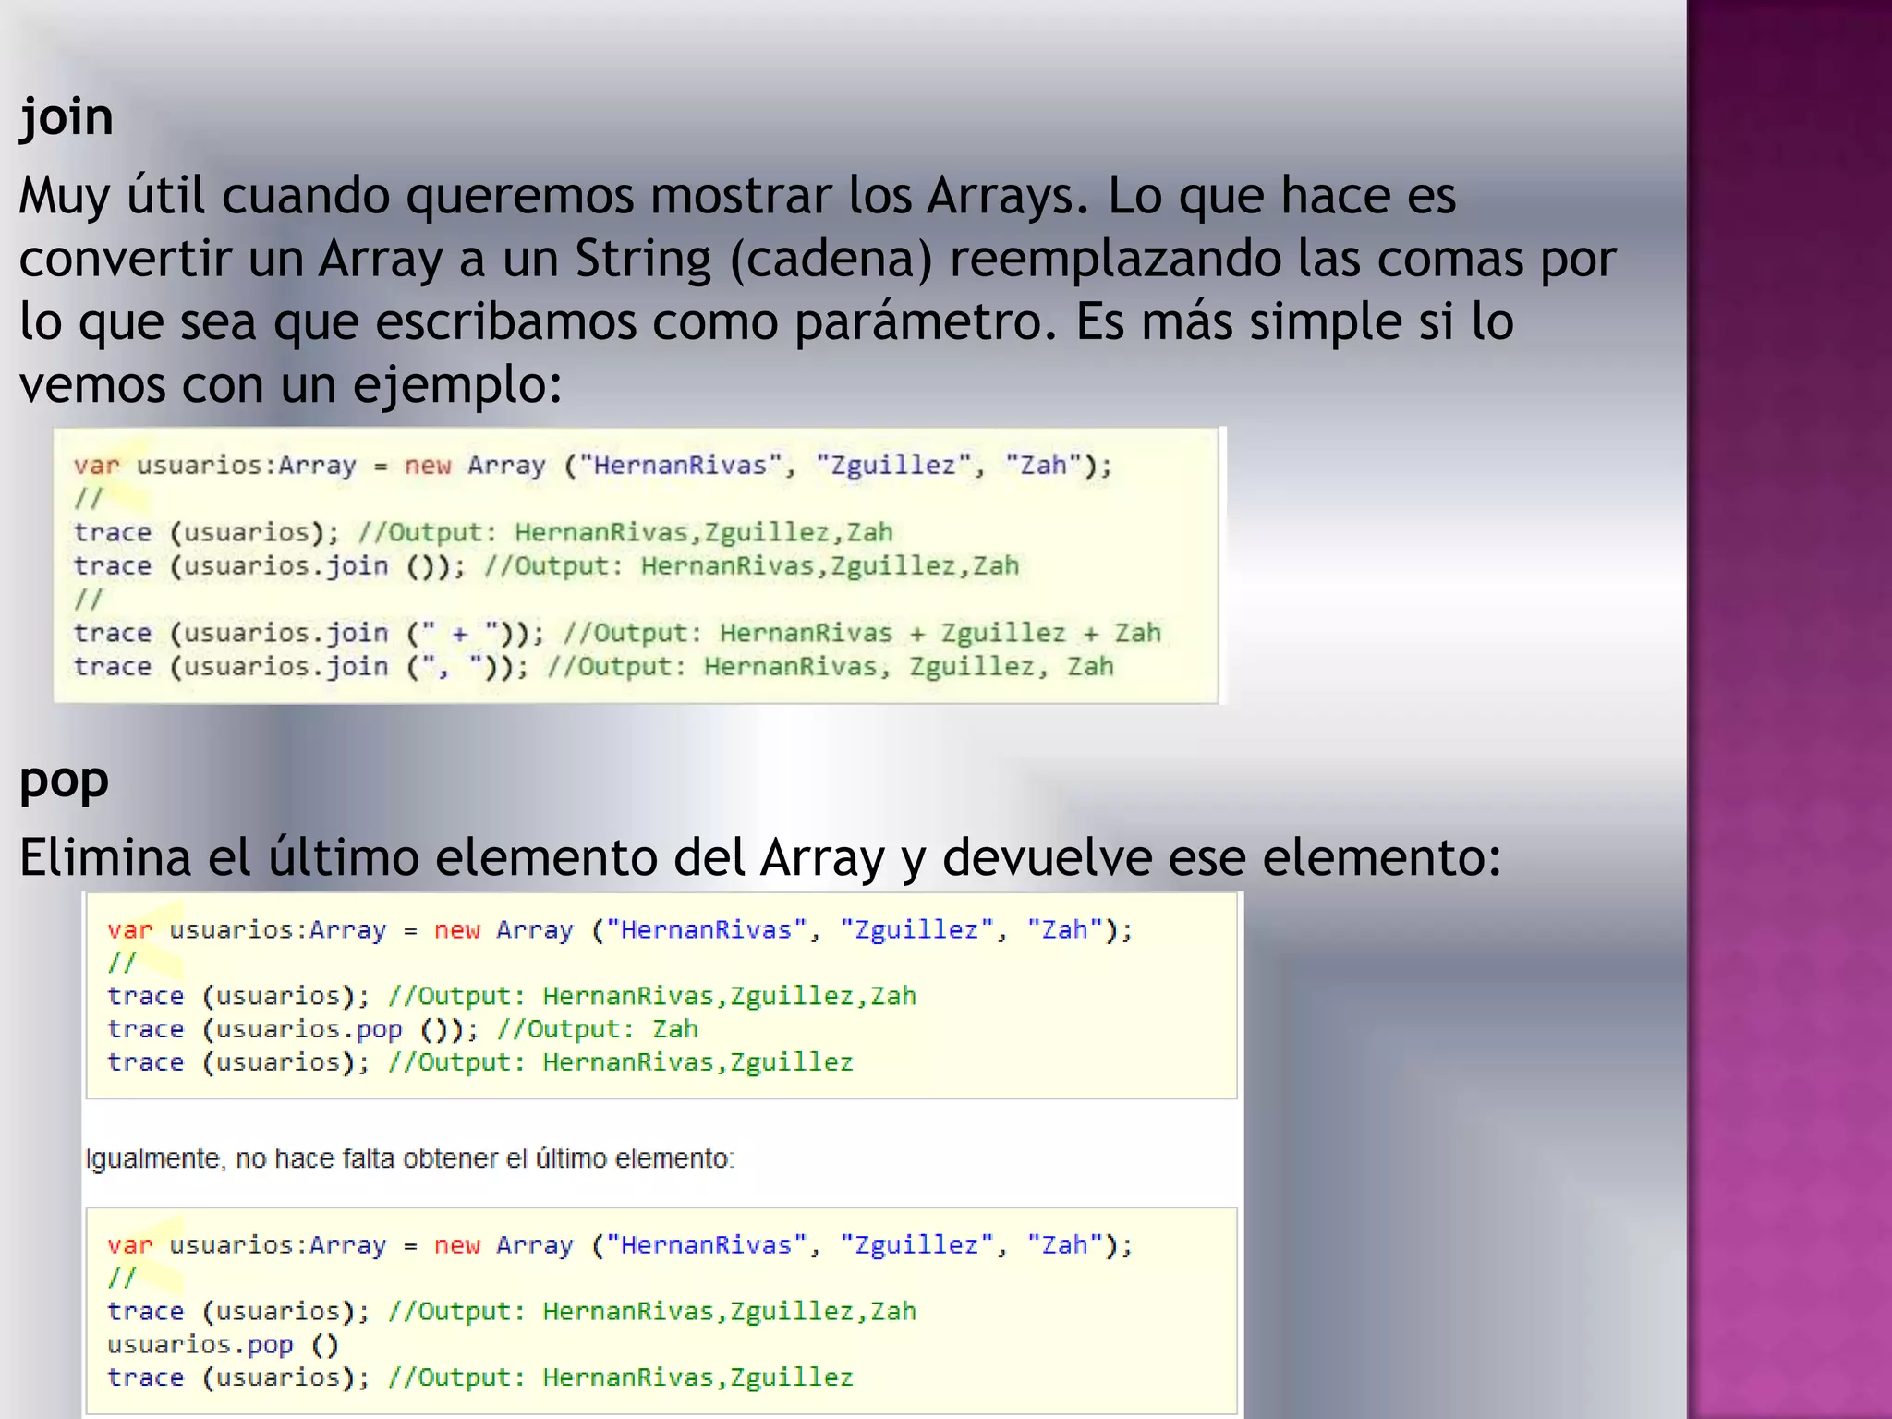The height and width of the screenshot is (1419, 1892).
Task: Click the code line with join (" + ")
Action: tap(617, 633)
